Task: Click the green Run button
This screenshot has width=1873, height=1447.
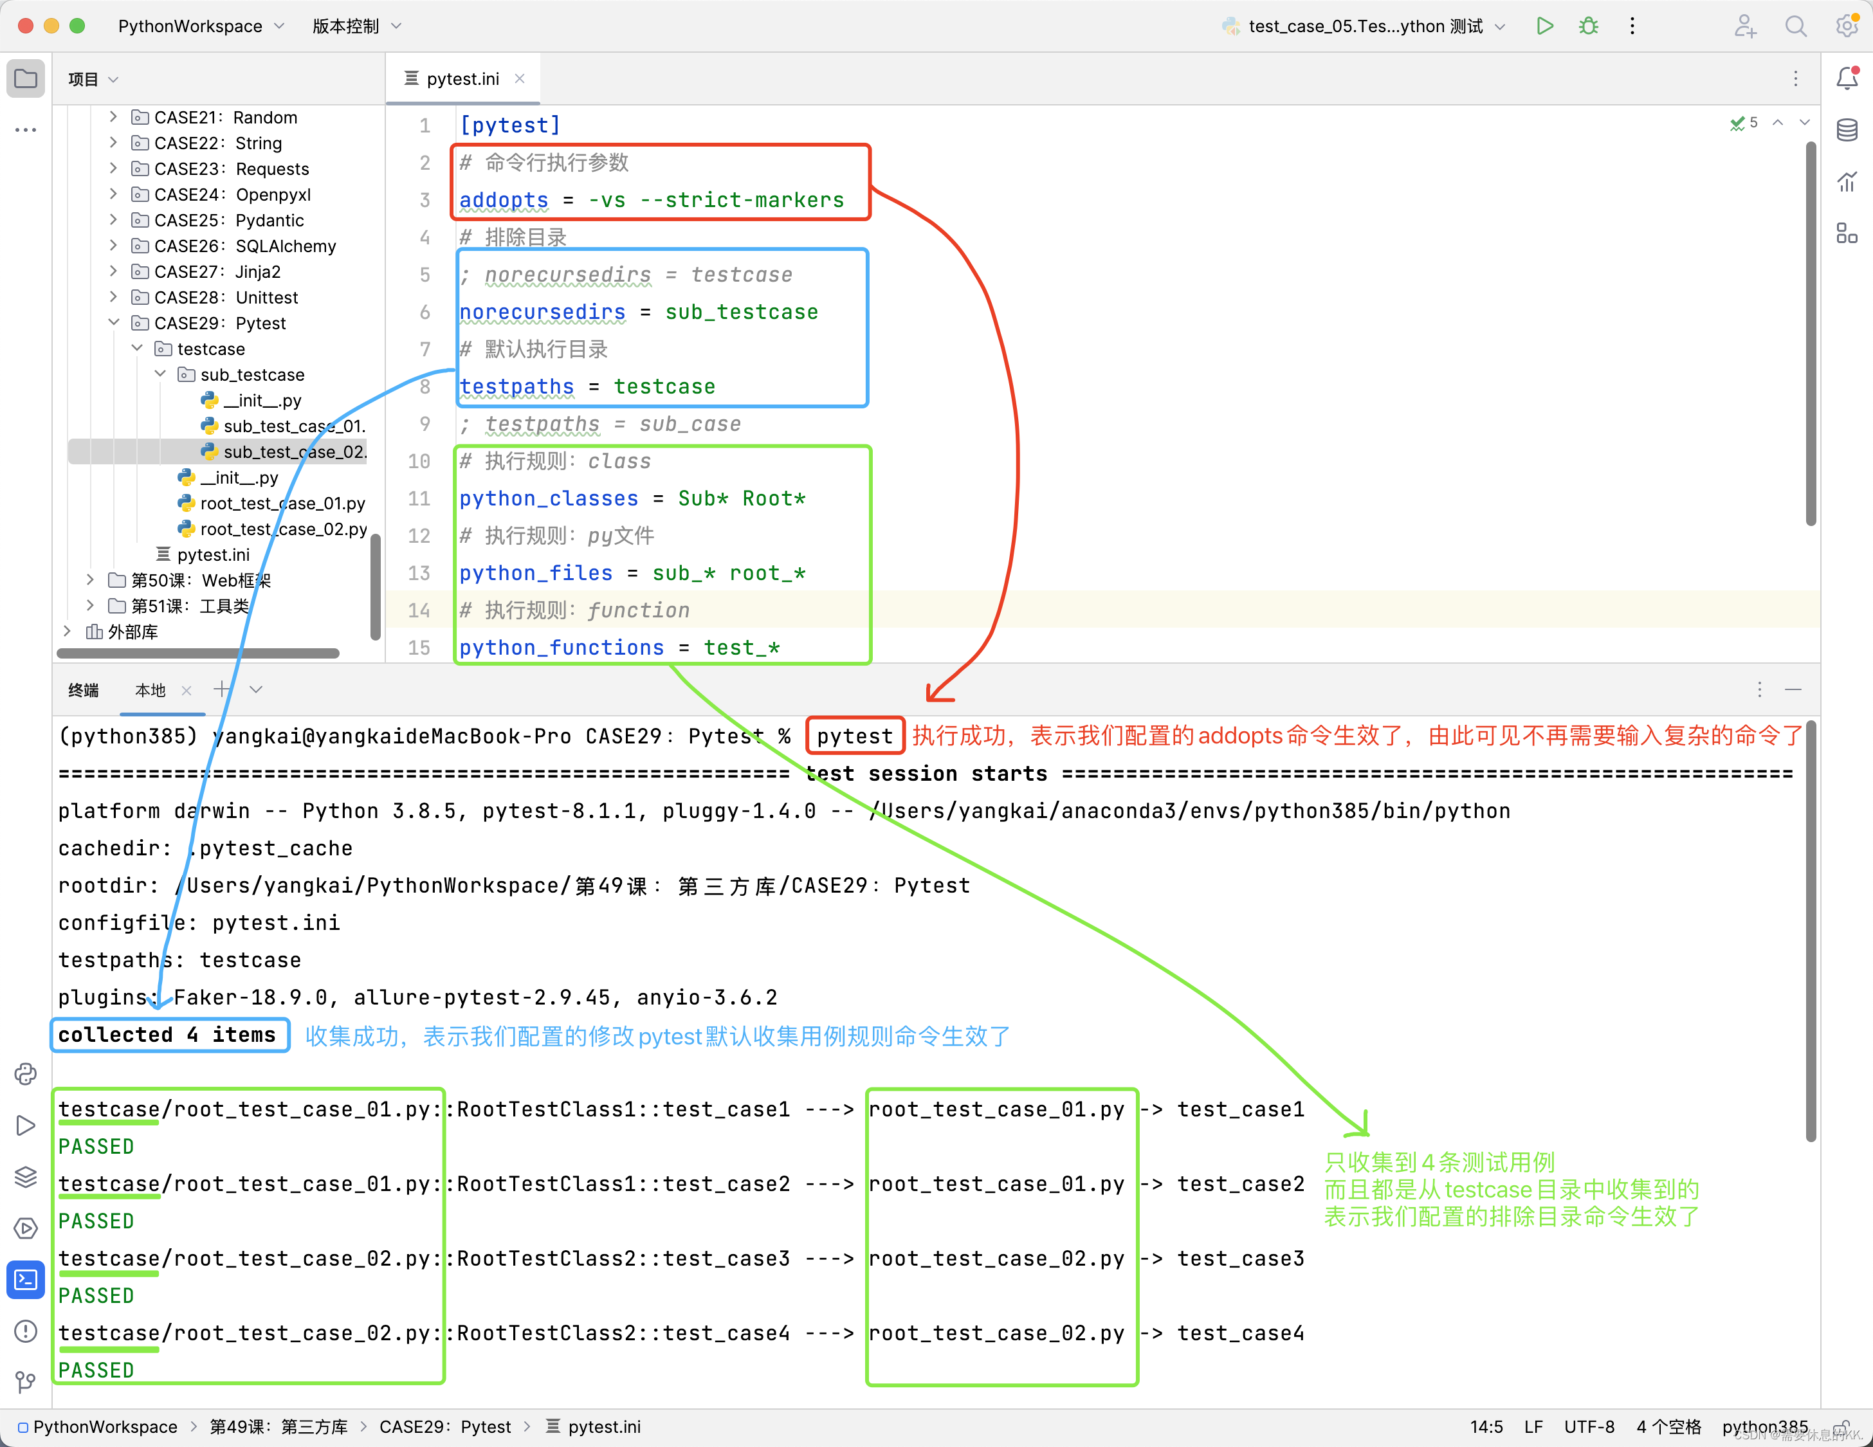Action: 1544,26
